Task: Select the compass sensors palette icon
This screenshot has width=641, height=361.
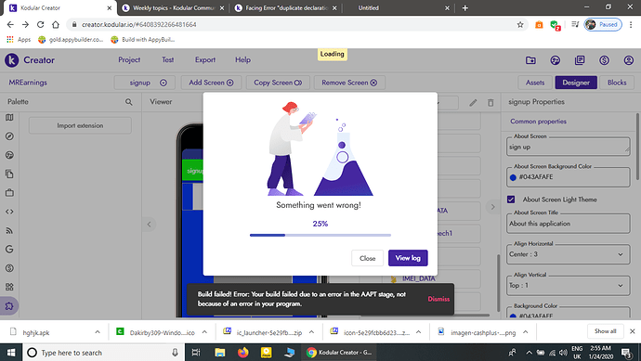Action: [x=9, y=136]
